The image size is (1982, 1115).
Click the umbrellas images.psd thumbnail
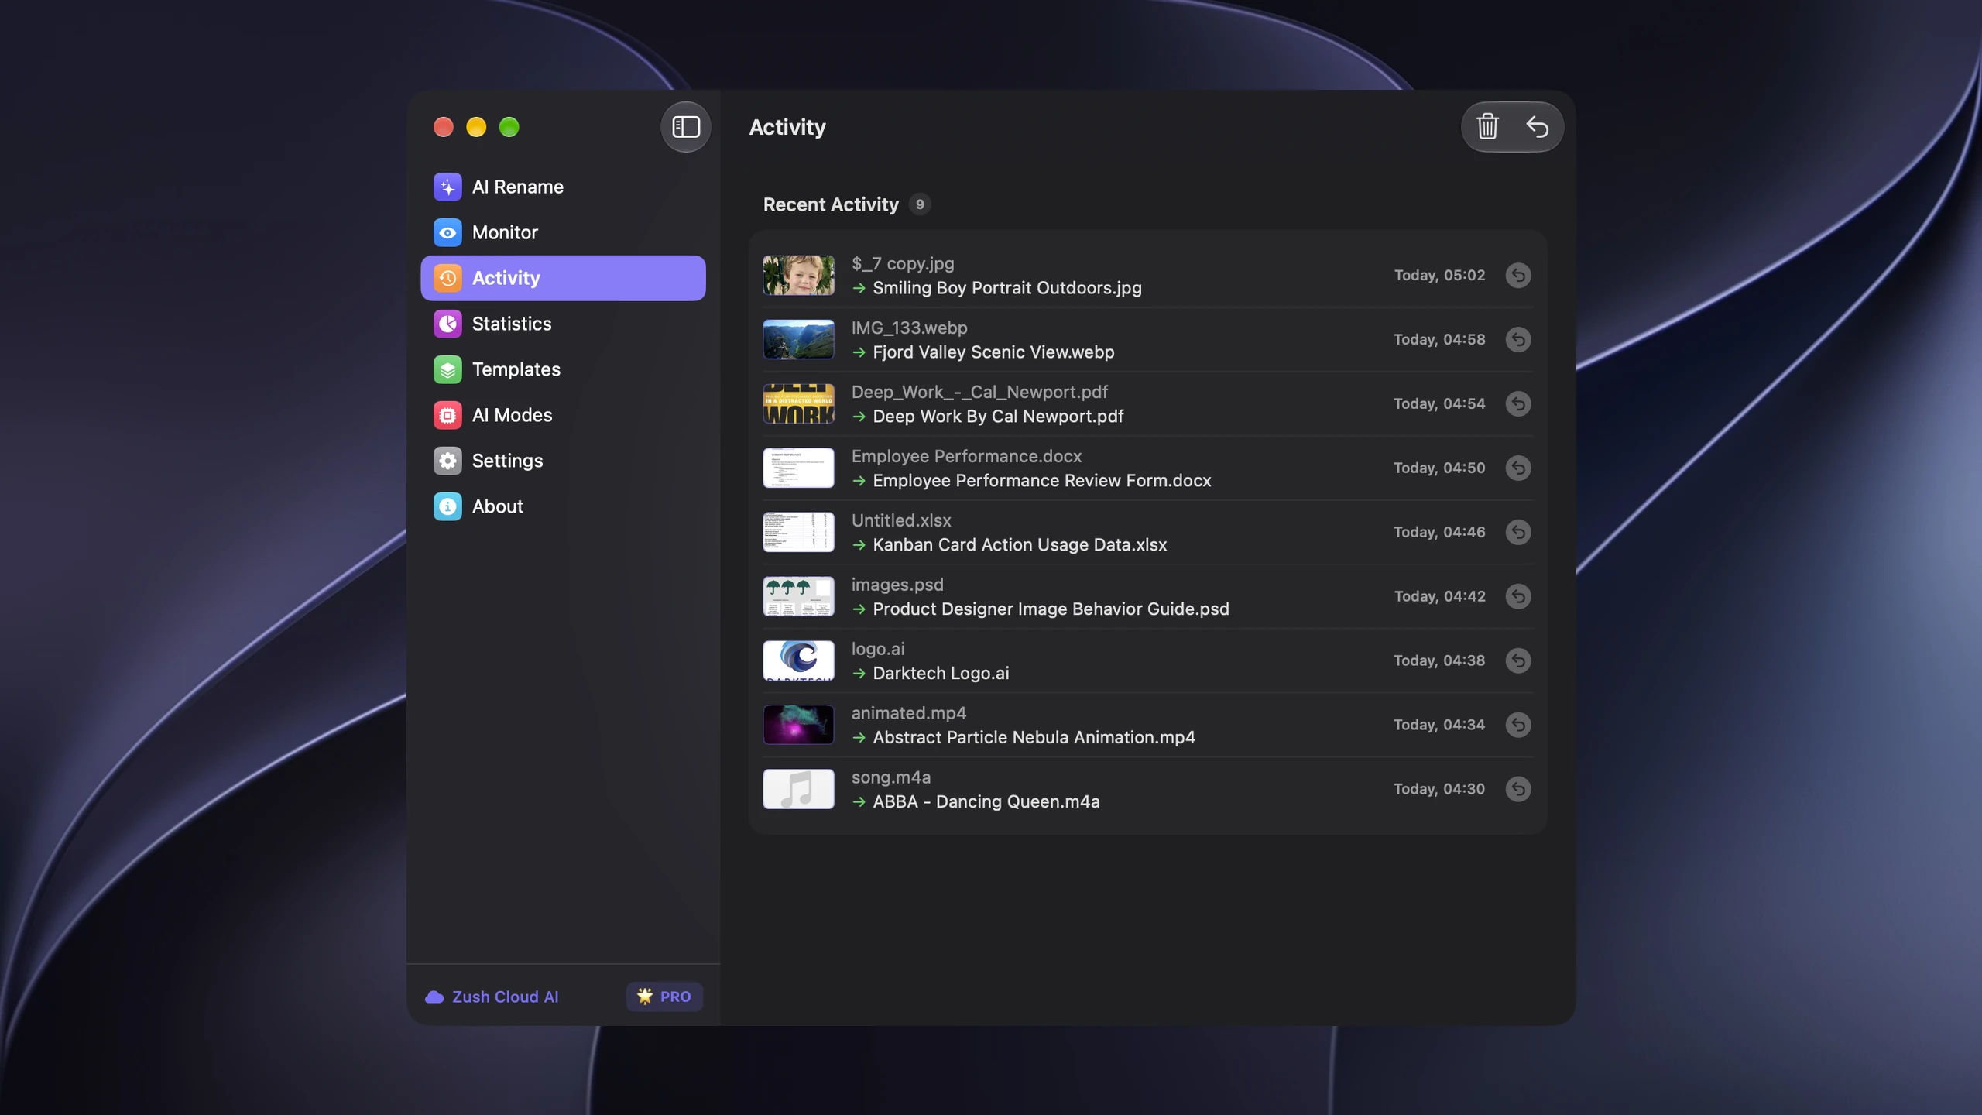[x=798, y=597]
